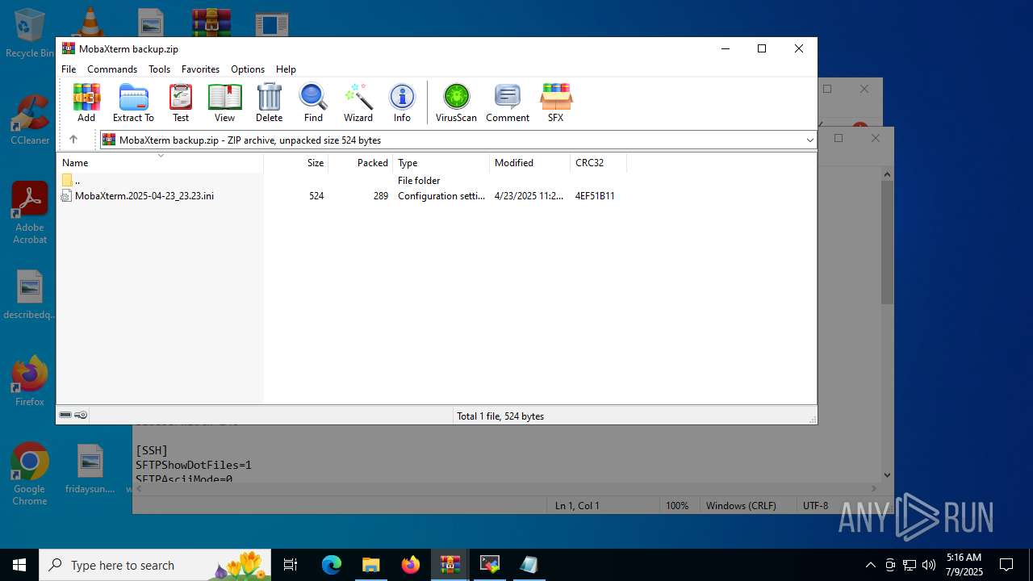Select MobaXterm.2025-04-23_23.23.ini file
The width and height of the screenshot is (1033, 581).
coord(137,196)
